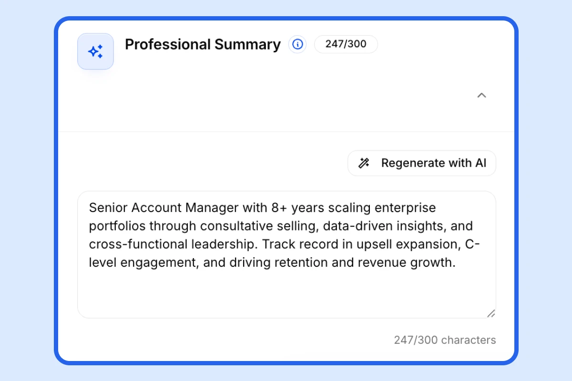572x381 pixels.
Task: Click the upward chevron to fold the panel
Action: pyautogui.click(x=482, y=96)
